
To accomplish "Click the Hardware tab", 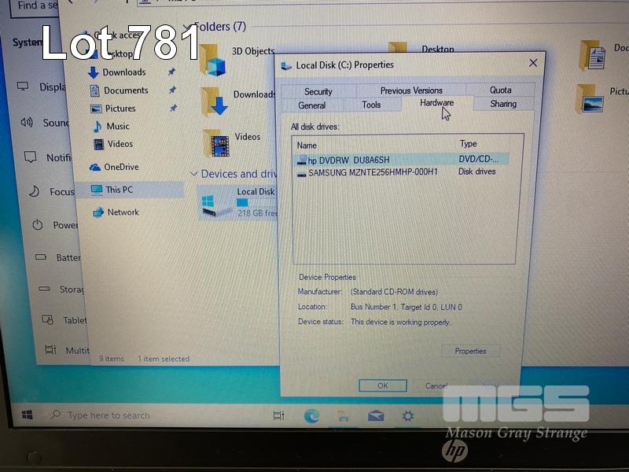I will [x=437, y=103].
